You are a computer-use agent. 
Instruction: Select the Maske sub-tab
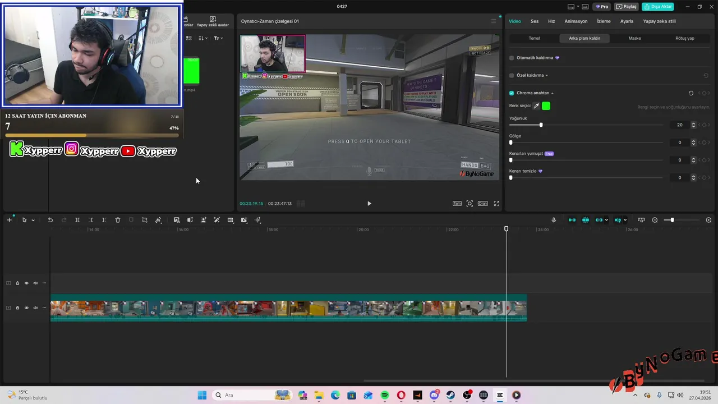pos(635,38)
